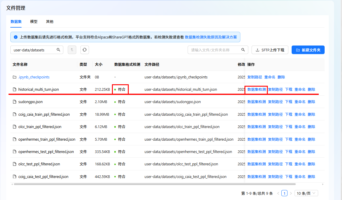
Task: Switch to the 其他 tab
Action: [49, 21]
